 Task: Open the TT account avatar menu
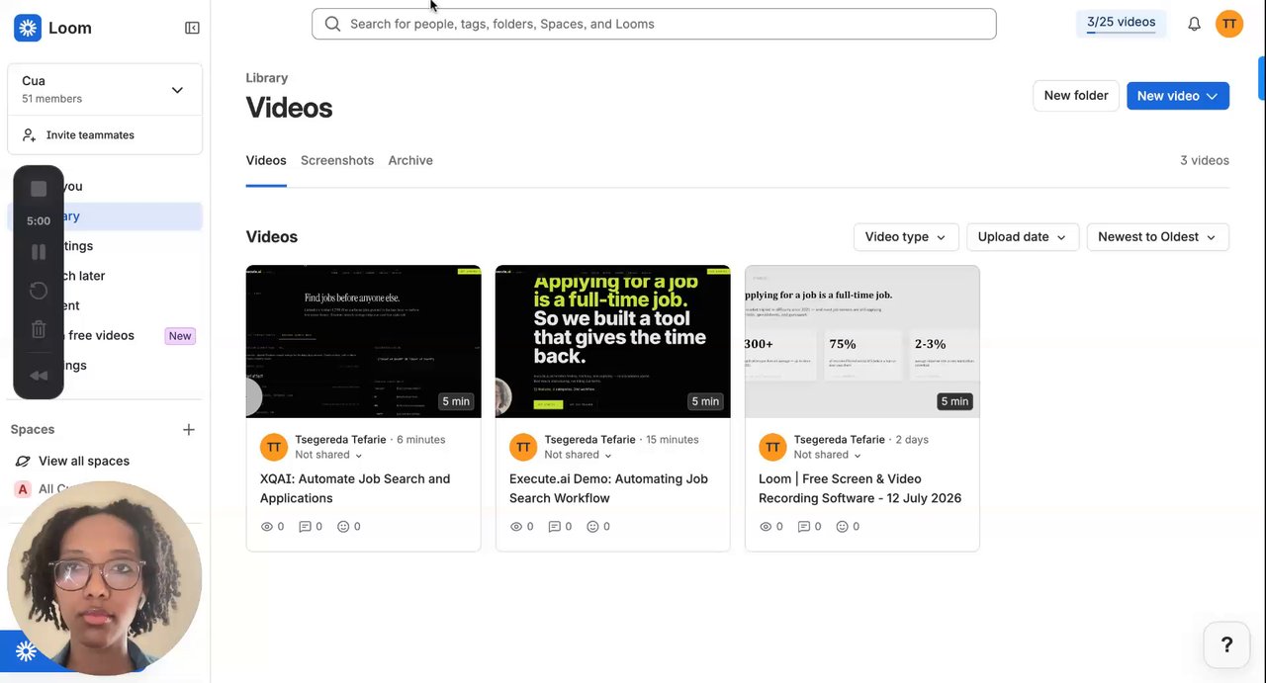point(1229,24)
